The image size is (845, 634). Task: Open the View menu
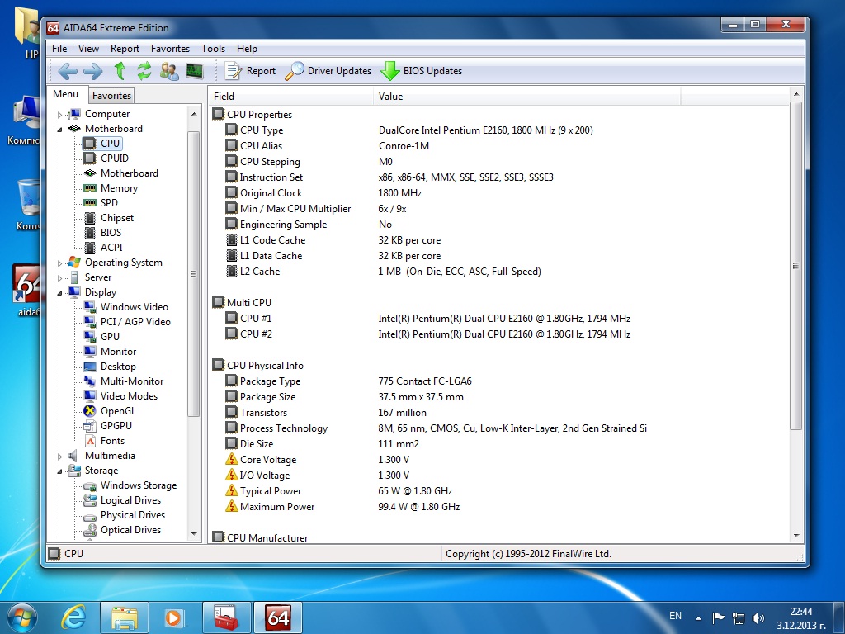pos(88,49)
